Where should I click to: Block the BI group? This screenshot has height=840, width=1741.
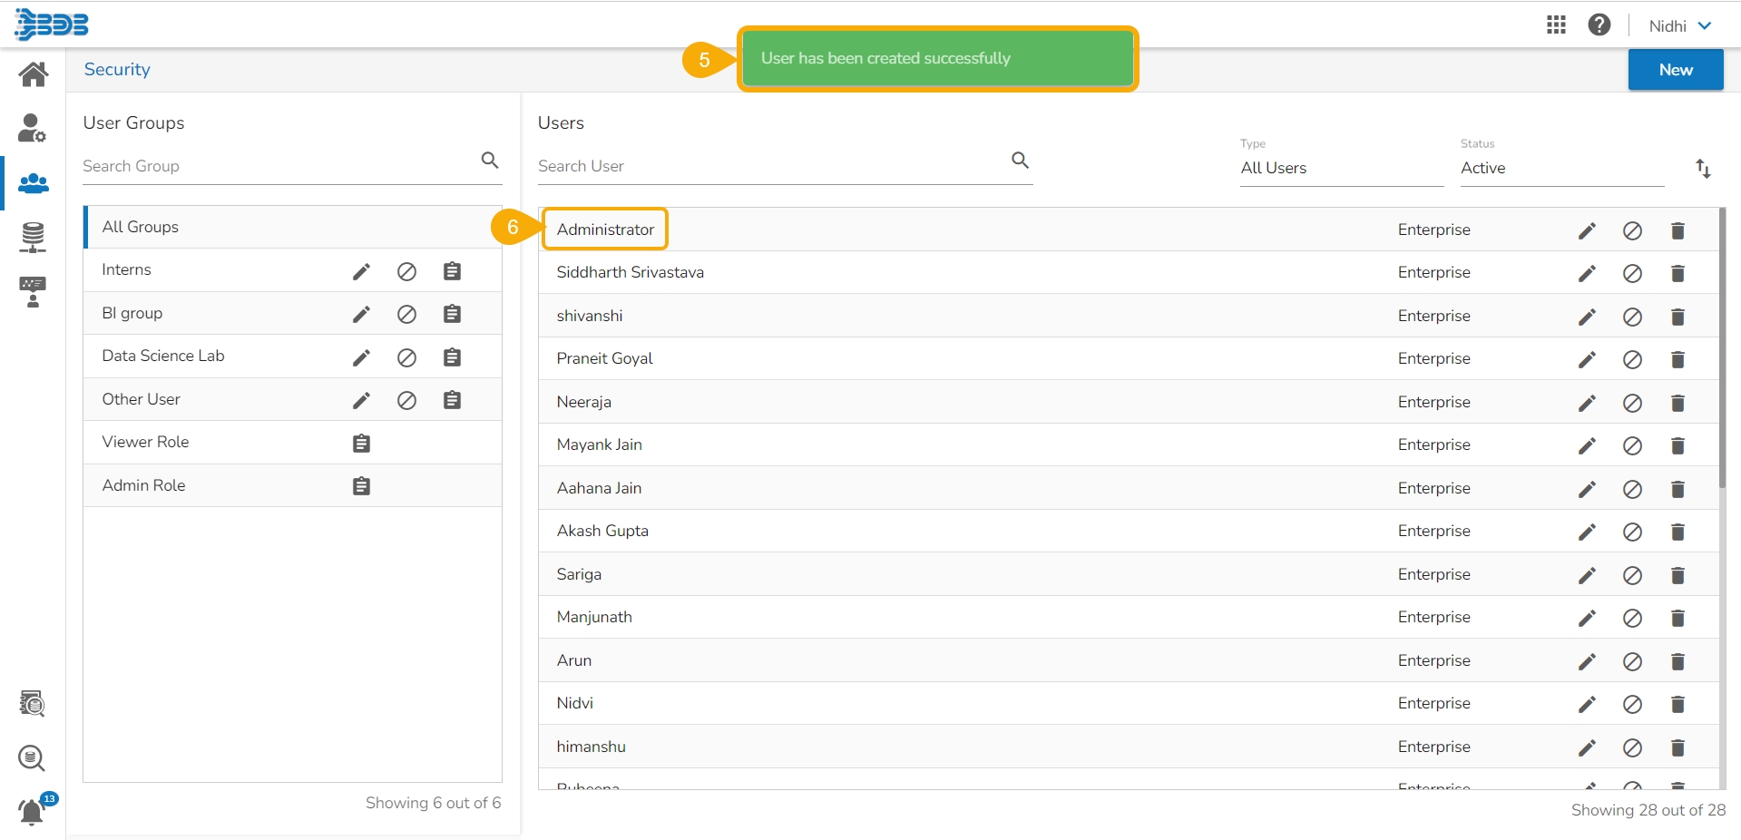point(406,314)
